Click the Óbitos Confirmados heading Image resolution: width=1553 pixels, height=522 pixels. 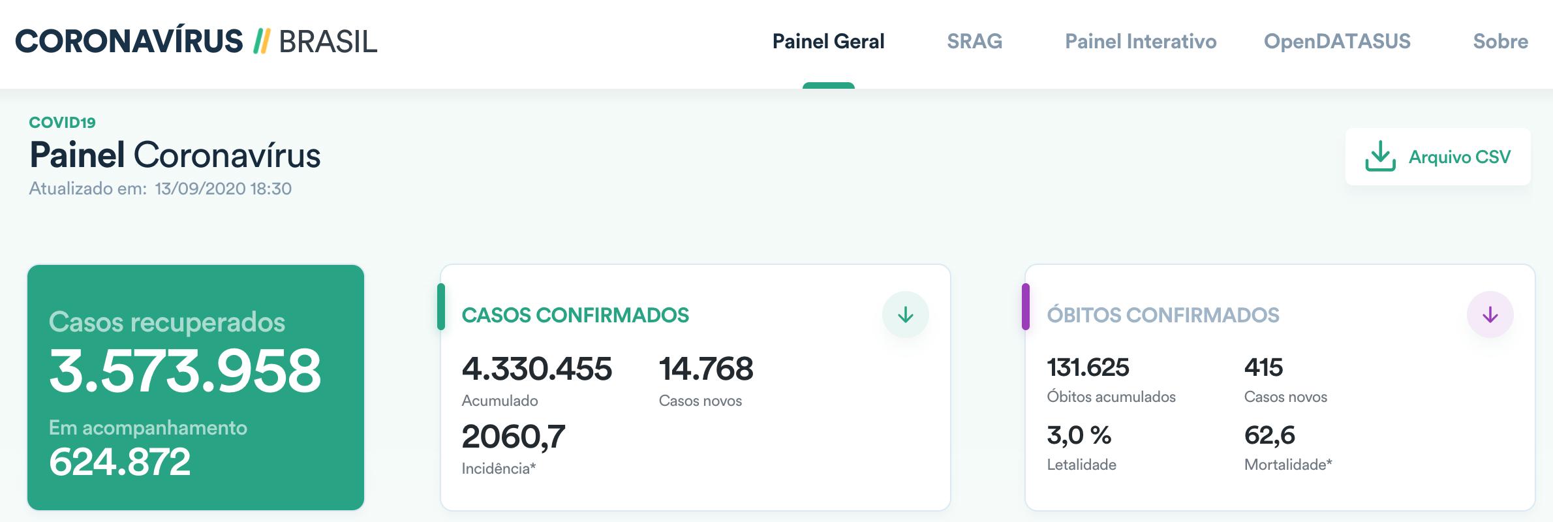pyautogui.click(x=1163, y=315)
